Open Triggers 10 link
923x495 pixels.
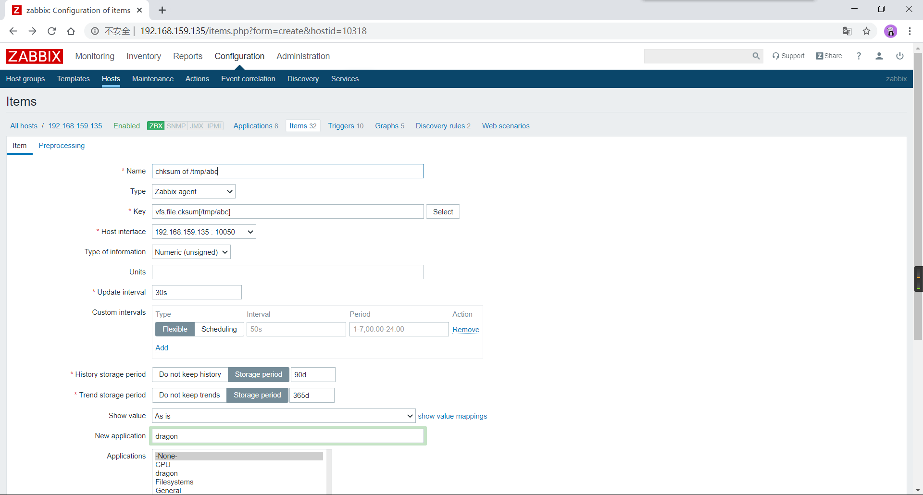[x=346, y=126]
